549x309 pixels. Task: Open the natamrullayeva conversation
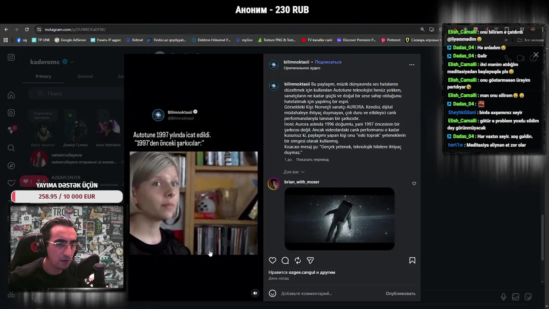click(x=76, y=158)
